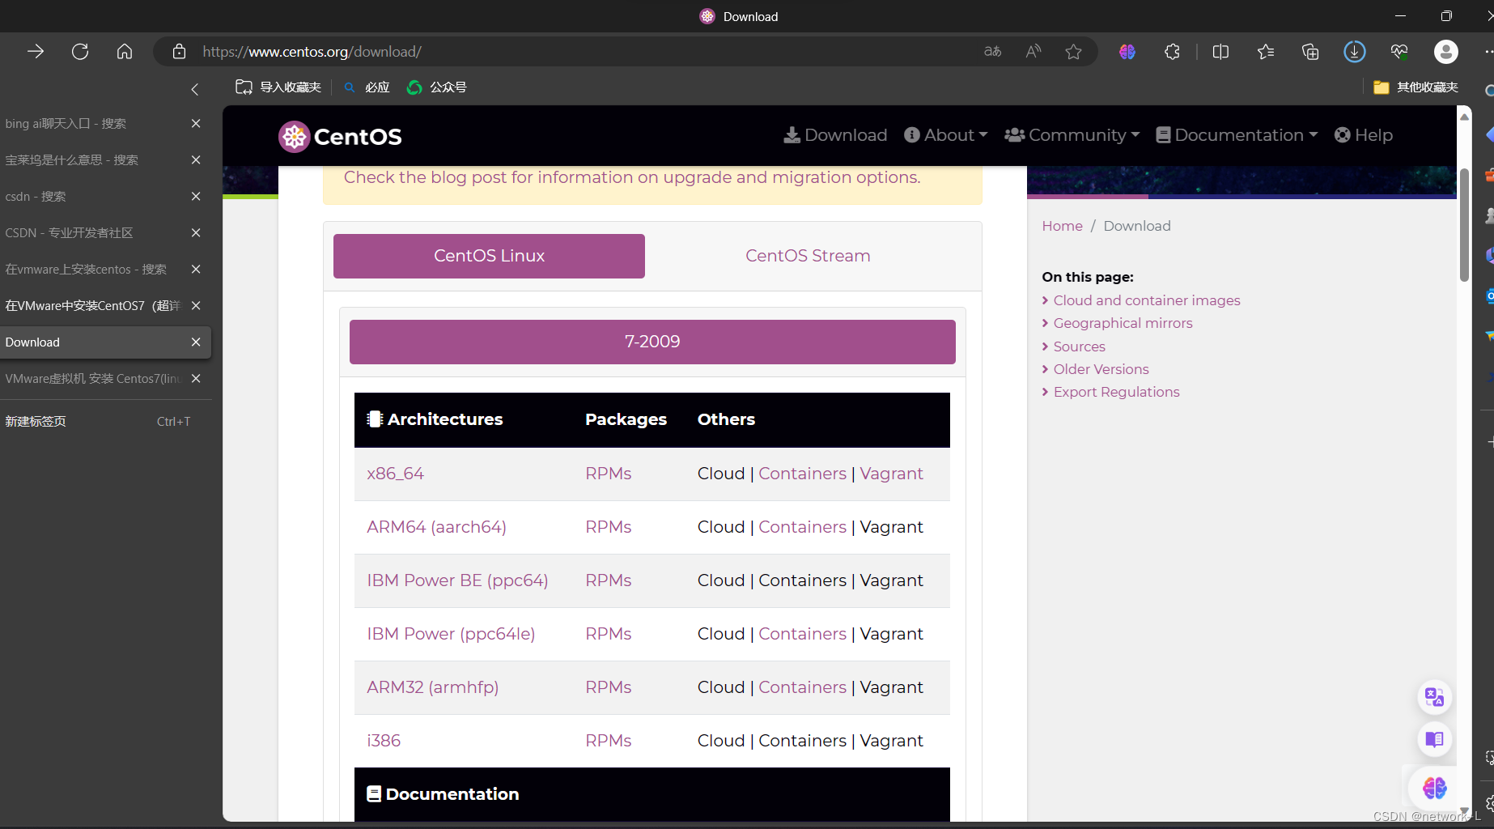Open the page translate icon
Screen dimensions: 1494x829
point(993,52)
